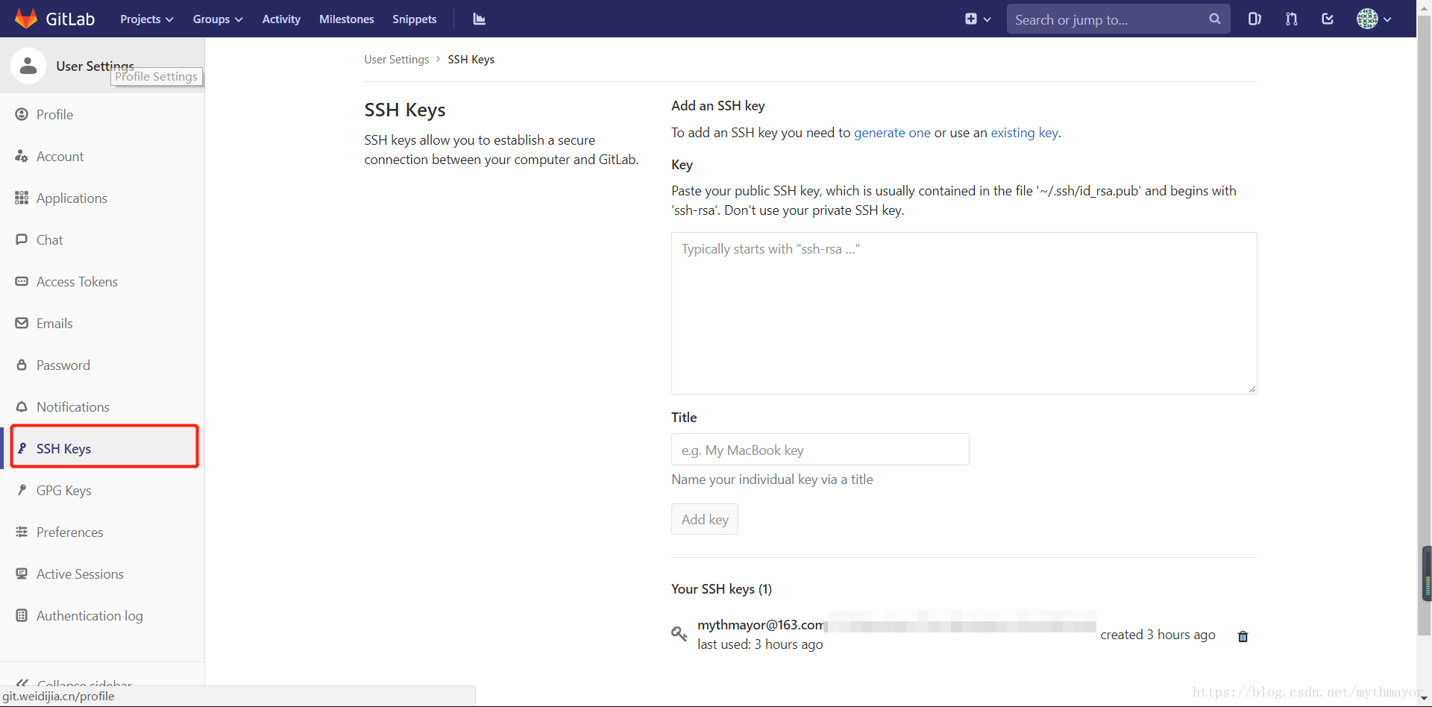Viewport: 1432px width, 707px height.
Task: Follow the 'existing key' link
Action: [1025, 133]
